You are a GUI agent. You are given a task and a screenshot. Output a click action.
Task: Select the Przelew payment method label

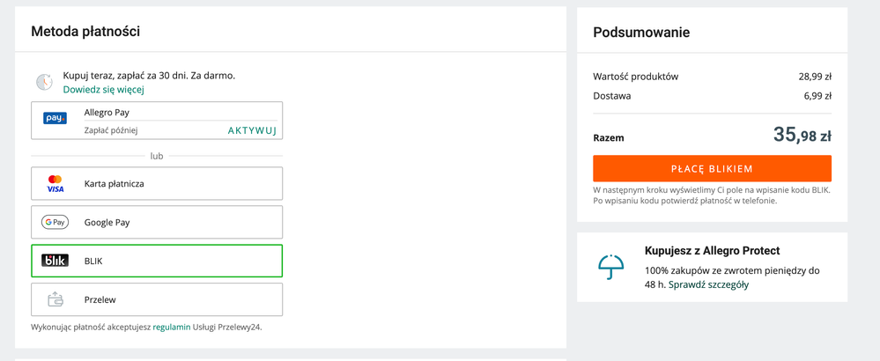pos(100,299)
